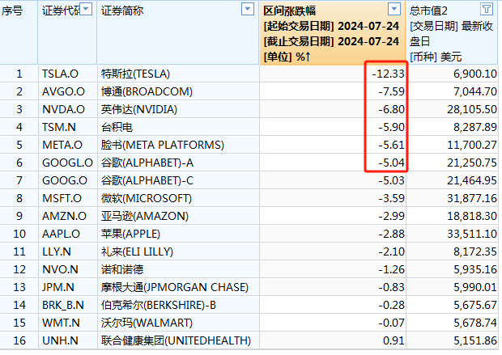Click the 区间涨跌幅 header to sort

[x=289, y=11]
